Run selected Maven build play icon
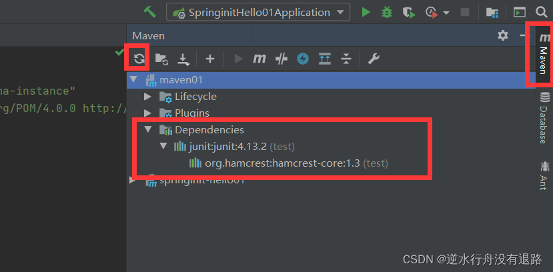Image resolution: width=553 pixels, height=272 pixels. pos(238,59)
